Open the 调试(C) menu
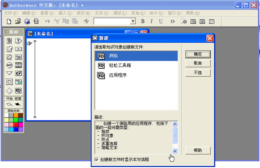 click(x=120, y=13)
